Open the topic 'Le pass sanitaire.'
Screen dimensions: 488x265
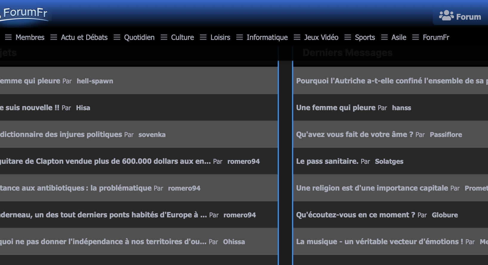click(327, 161)
